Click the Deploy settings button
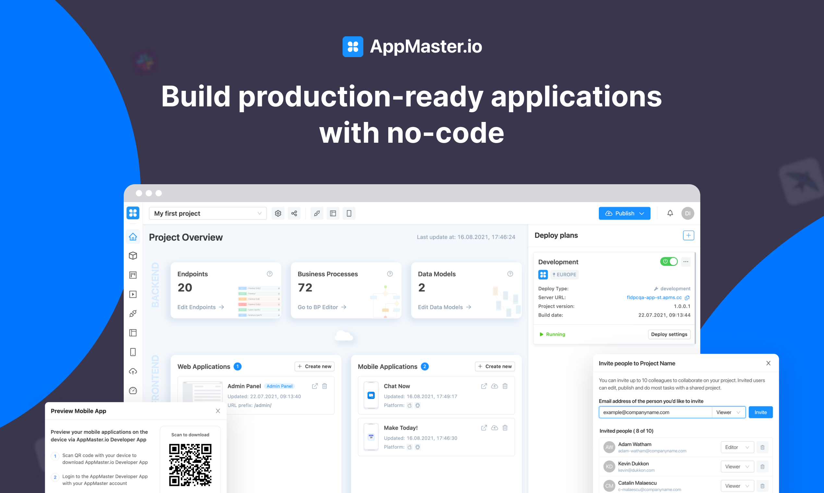Screen dimensions: 824x493 click(x=669, y=334)
